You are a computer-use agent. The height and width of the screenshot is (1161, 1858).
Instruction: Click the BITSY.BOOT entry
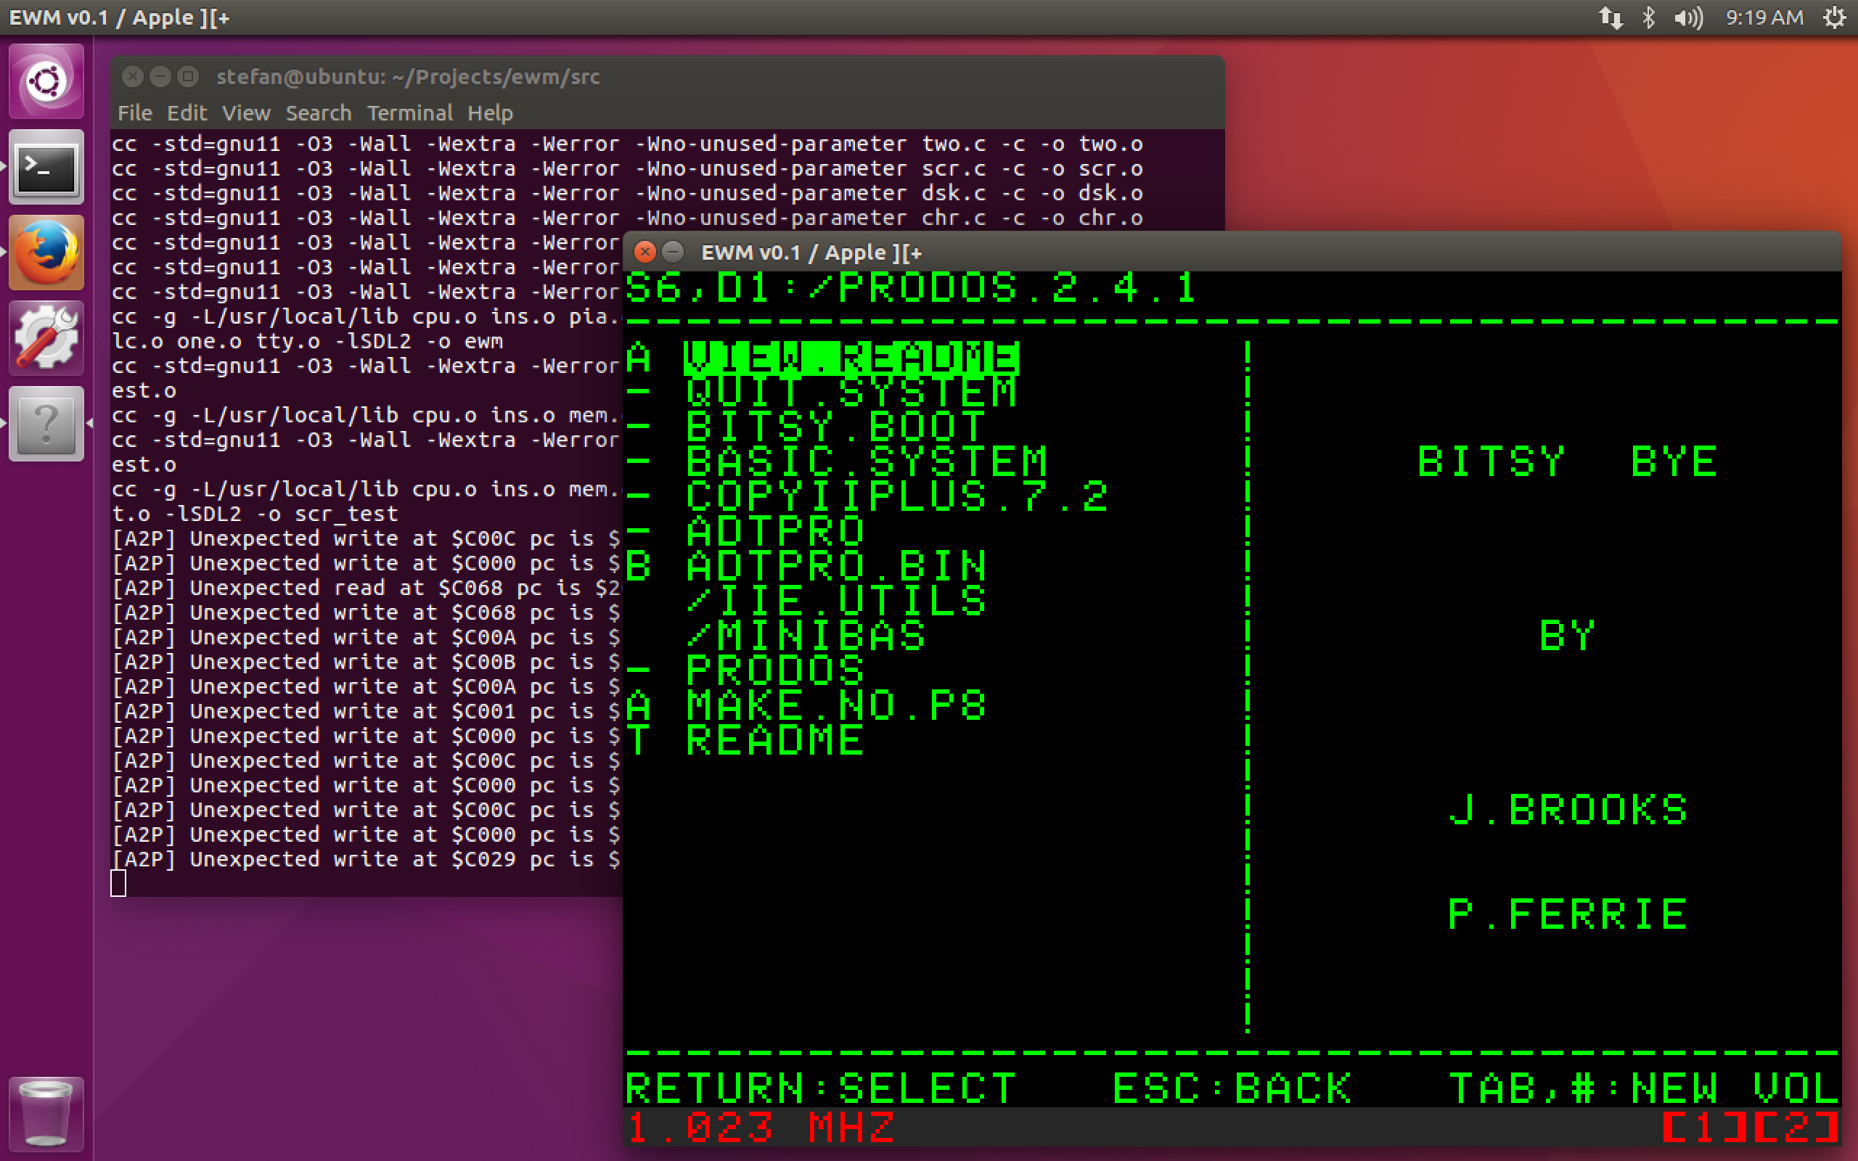coord(835,427)
